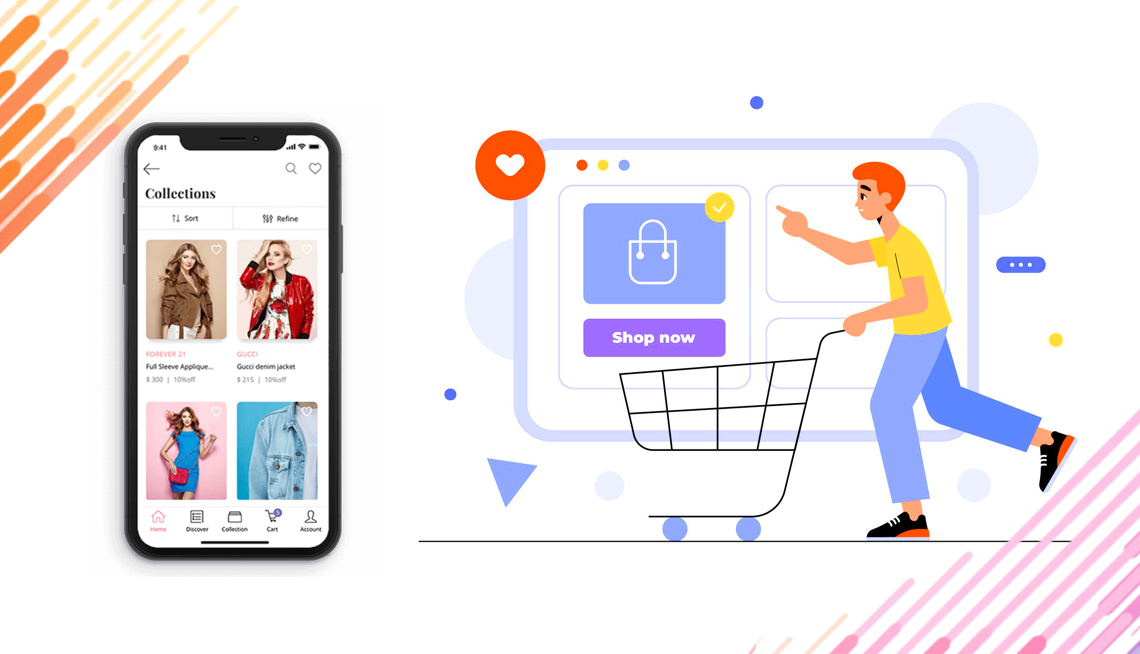Open the Sort dropdown filter

point(185,218)
